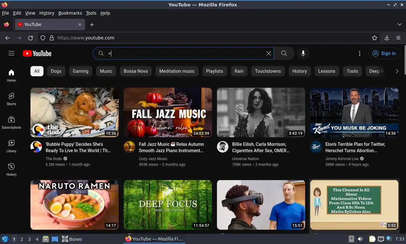Open the Edit menu
This screenshot has height=244, width=406.
pyautogui.click(x=17, y=13)
